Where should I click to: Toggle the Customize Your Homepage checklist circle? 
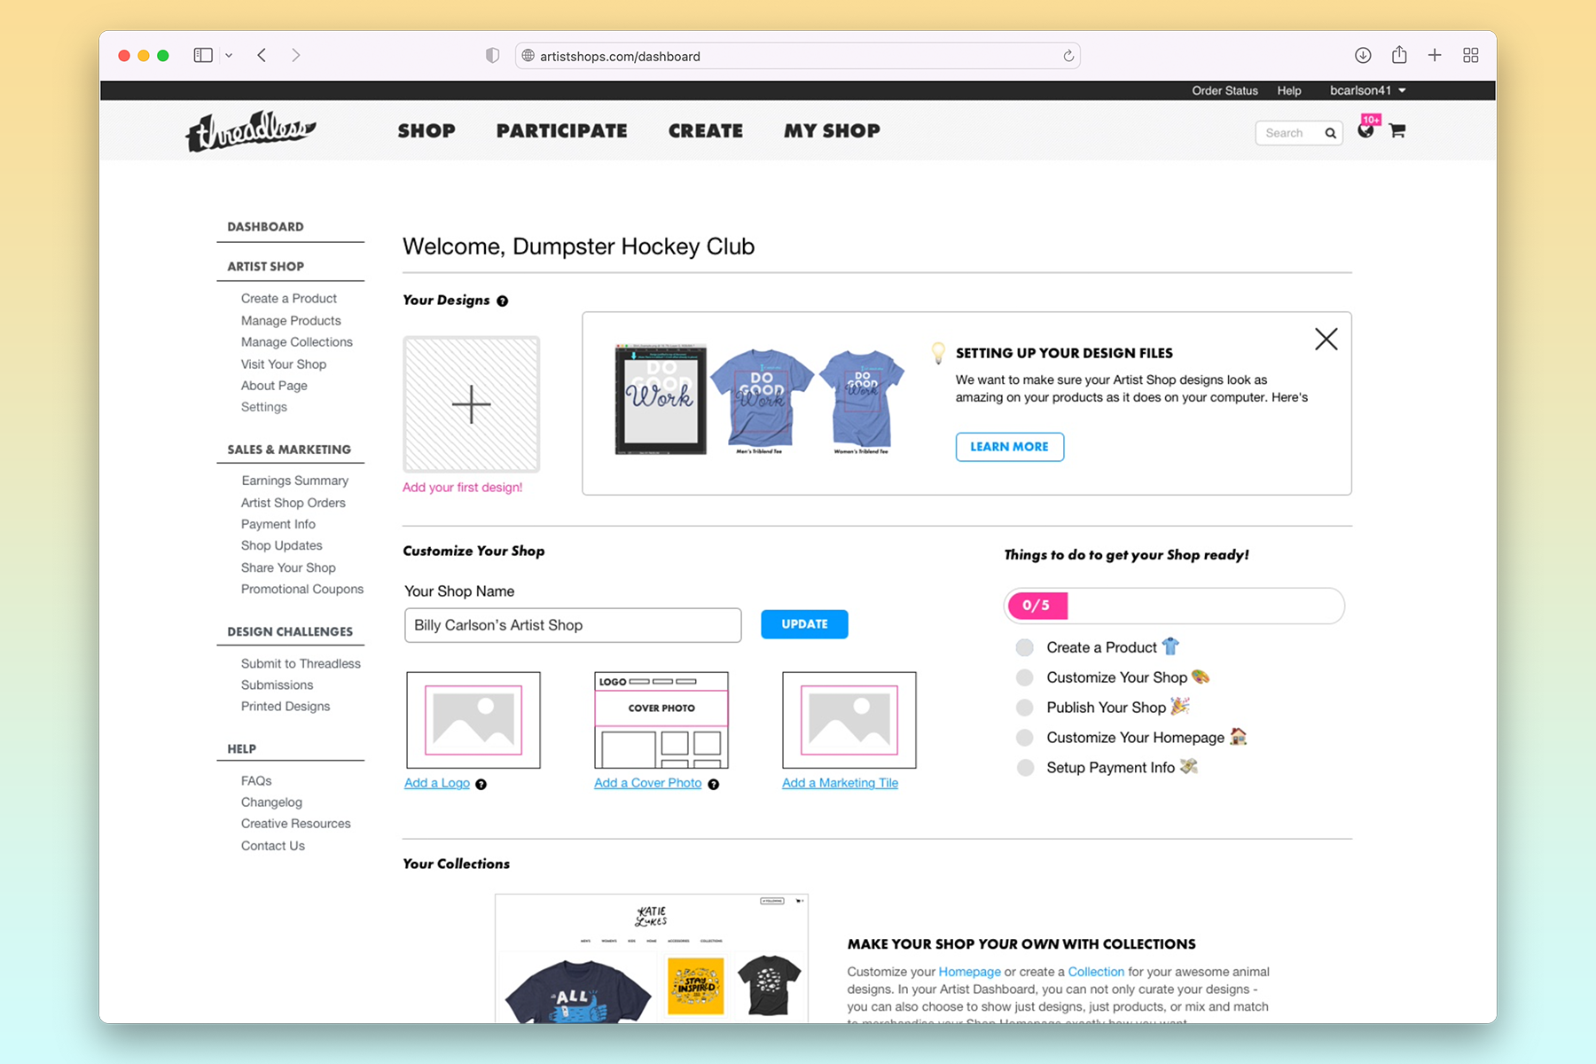(1025, 738)
